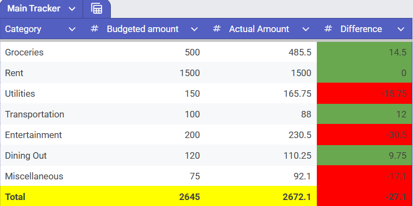Click the Miscellaneous budgeted value 75
Screen dimensions: 413x206
(x=195, y=176)
